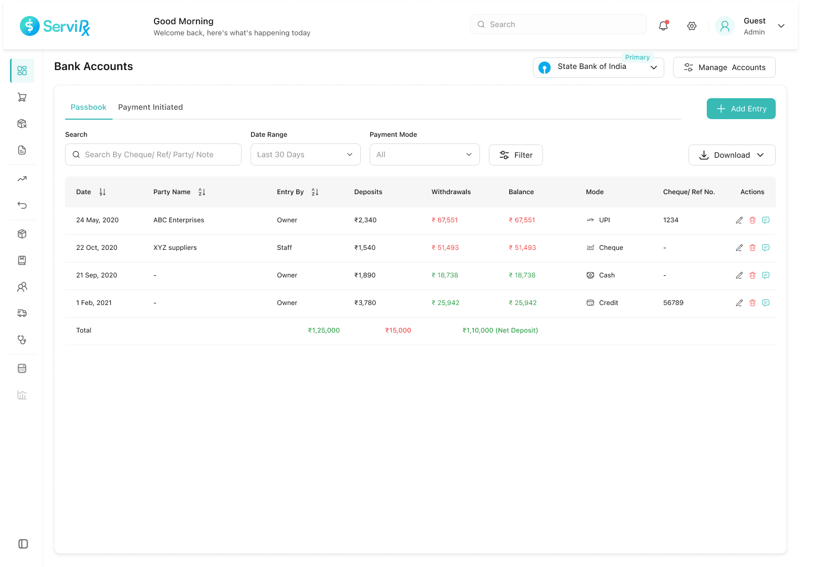
Task: Select the shopping cart icon in the sidebar
Action: click(x=22, y=97)
